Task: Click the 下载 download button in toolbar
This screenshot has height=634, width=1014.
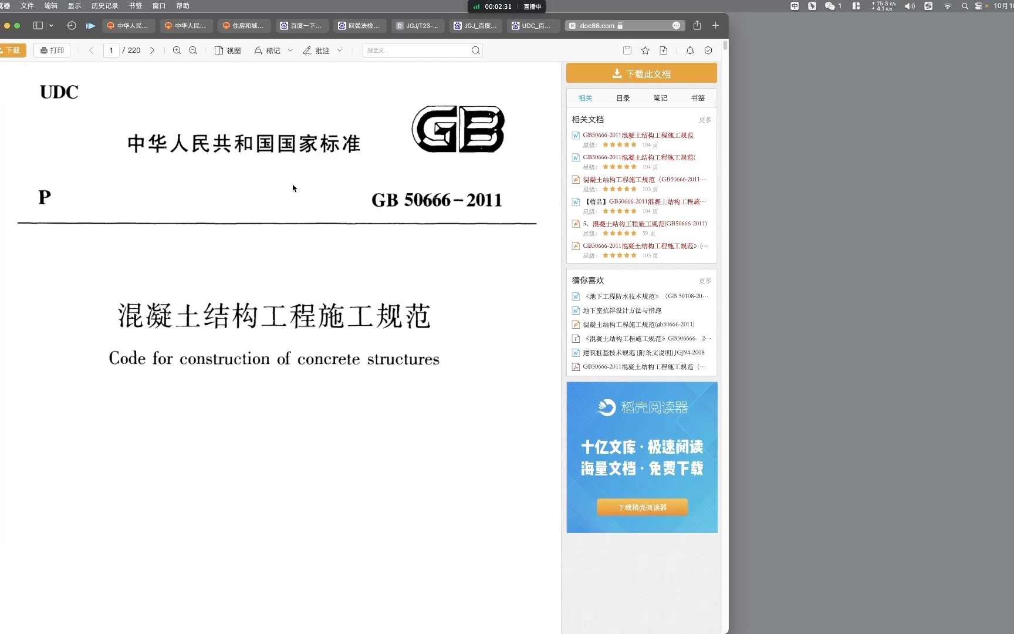Action: [12, 50]
